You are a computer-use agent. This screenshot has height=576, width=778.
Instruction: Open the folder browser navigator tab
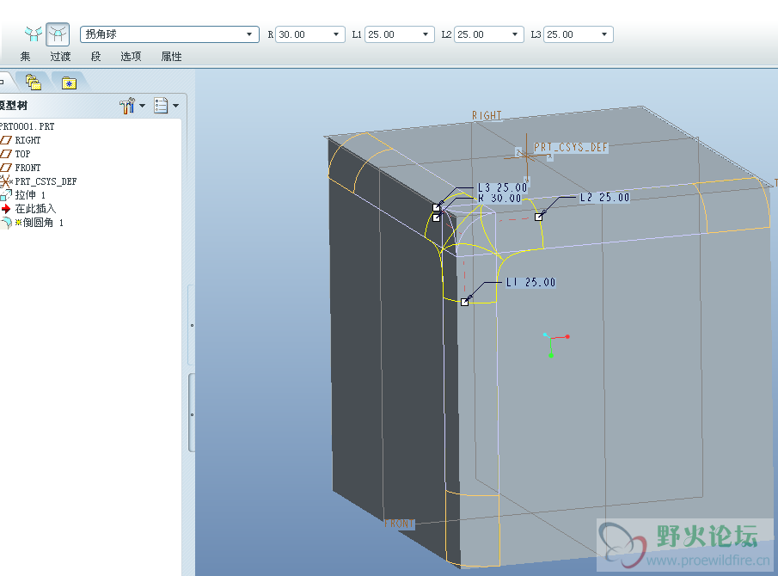pyautogui.click(x=34, y=82)
